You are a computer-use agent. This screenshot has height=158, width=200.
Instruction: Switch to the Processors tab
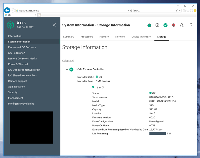(87, 37)
